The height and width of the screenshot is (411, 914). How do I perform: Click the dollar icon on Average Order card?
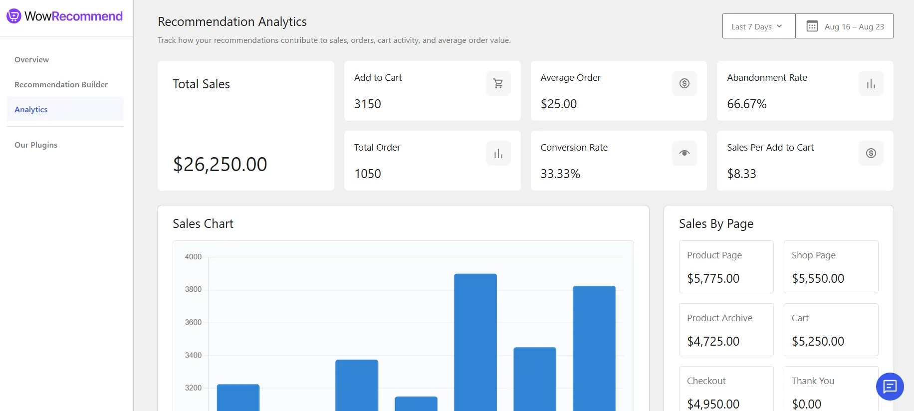[685, 83]
